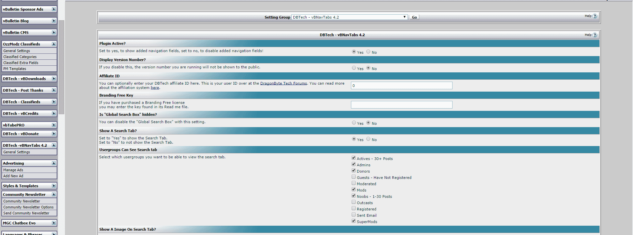Viewport: 633px width, 235px height.
Task: Toggle Noobs - 1-30 Posts checkbox
Action: coord(354,196)
